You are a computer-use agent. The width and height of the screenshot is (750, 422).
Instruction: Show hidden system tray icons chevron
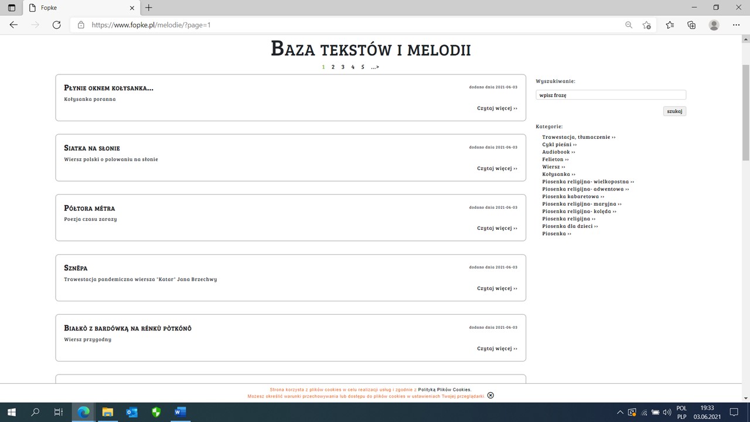pyautogui.click(x=620, y=413)
